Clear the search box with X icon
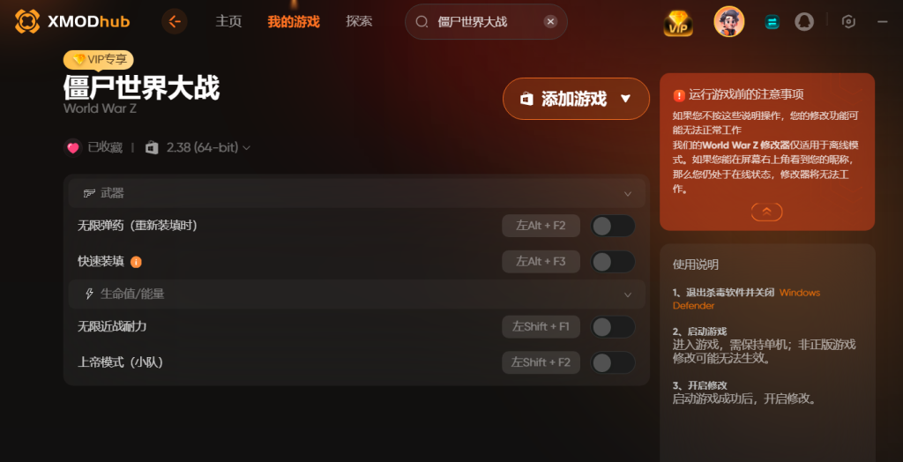 tap(550, 22)
